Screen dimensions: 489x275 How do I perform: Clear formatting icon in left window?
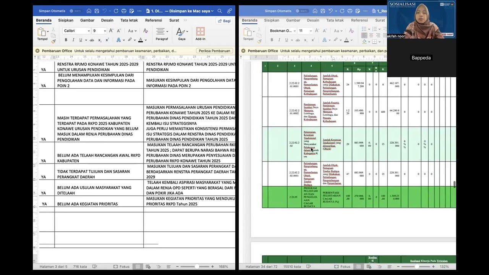(x=145, y=31)
